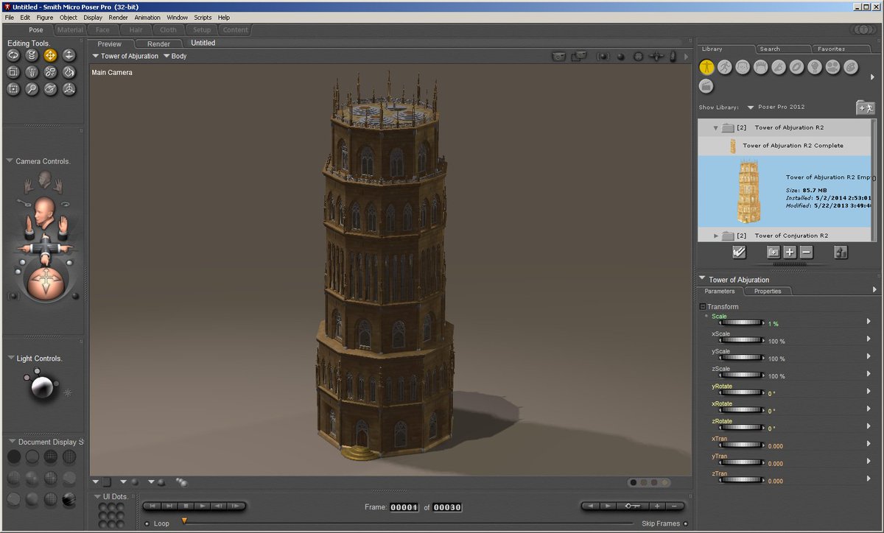Select Tower of Abjuration R2 Complete item
The width and height of the screenshot is (884, 533).
tap(785, 146)
